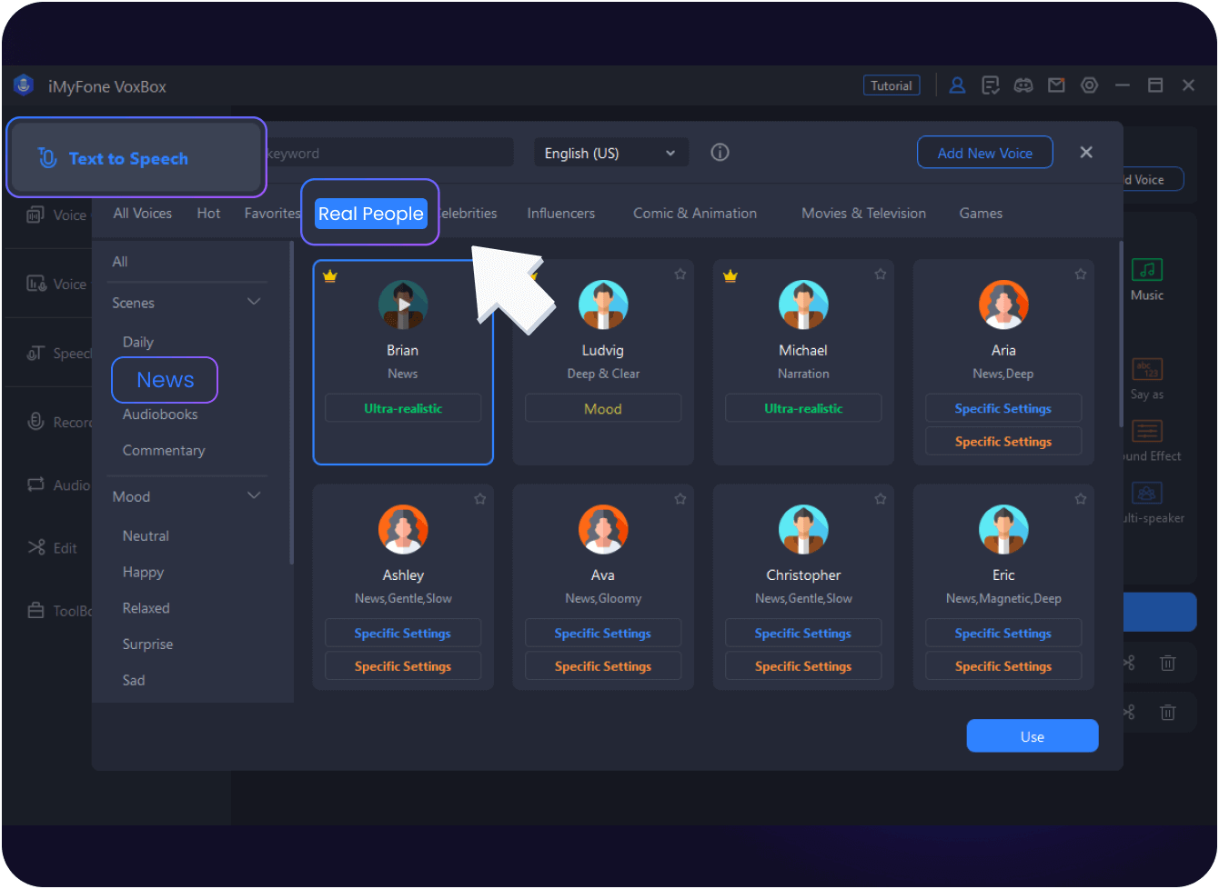
Task: Switch to Movies & Television tab
Action: (863, 213)
